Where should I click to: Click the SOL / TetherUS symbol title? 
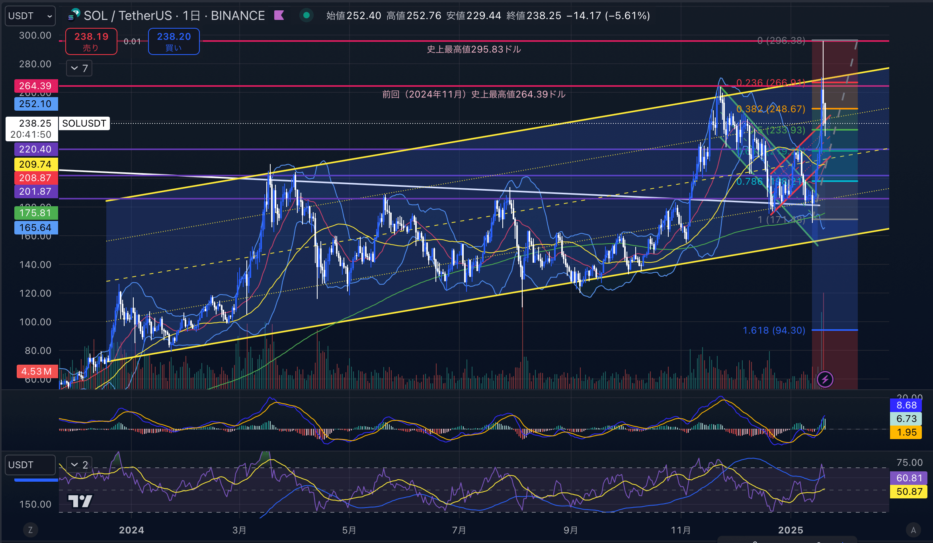[128, 16]
